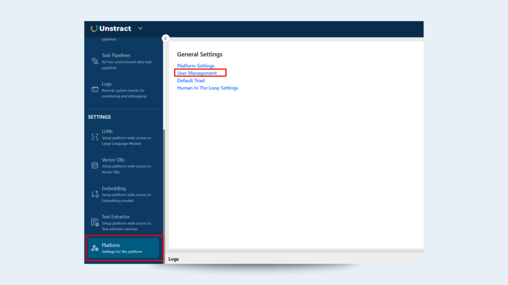This screenshot has height=285, width=508.
Task: Click the Task Pipelines icon
Action: [x=95, y=61]
